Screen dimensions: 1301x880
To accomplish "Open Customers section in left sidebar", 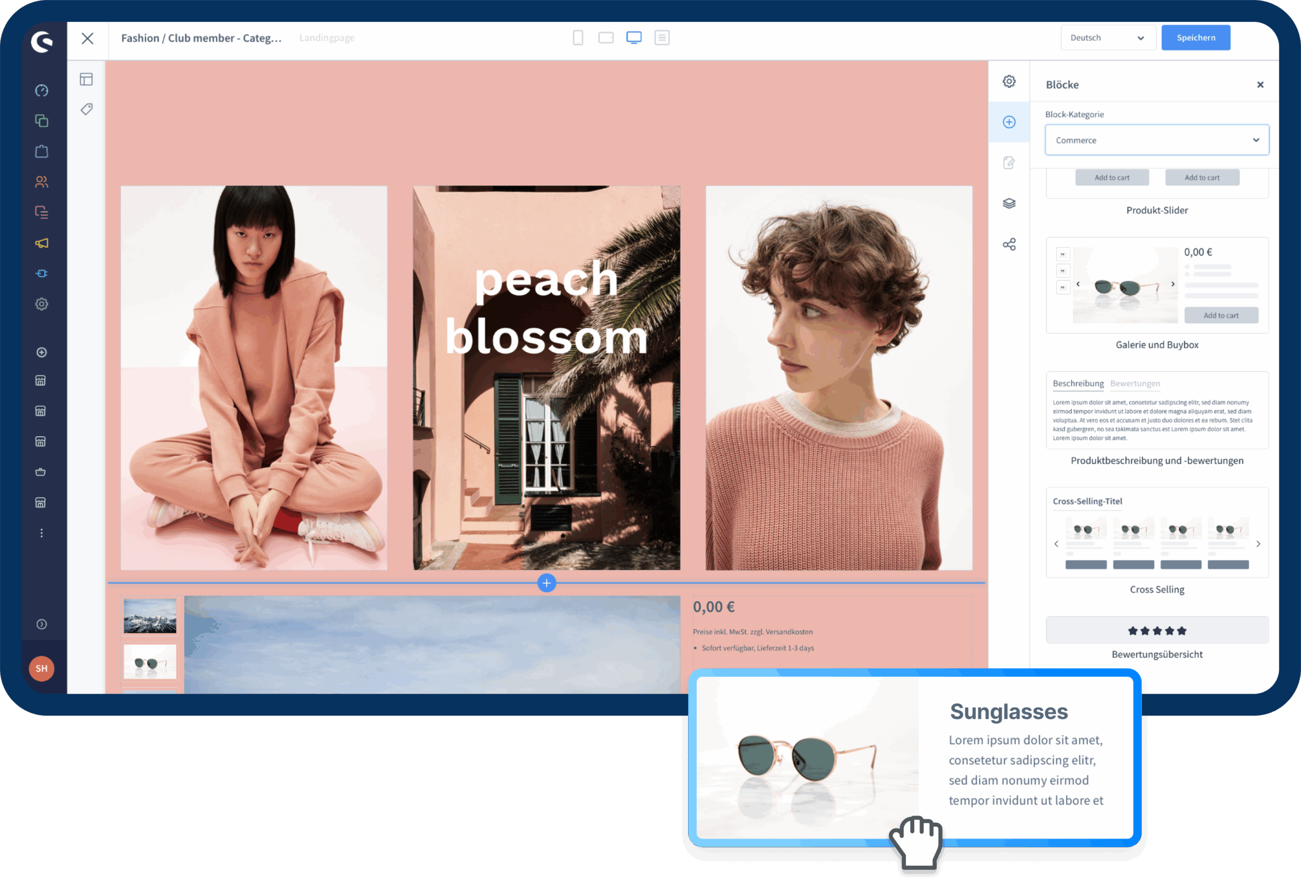I will [x=42, y=182].
